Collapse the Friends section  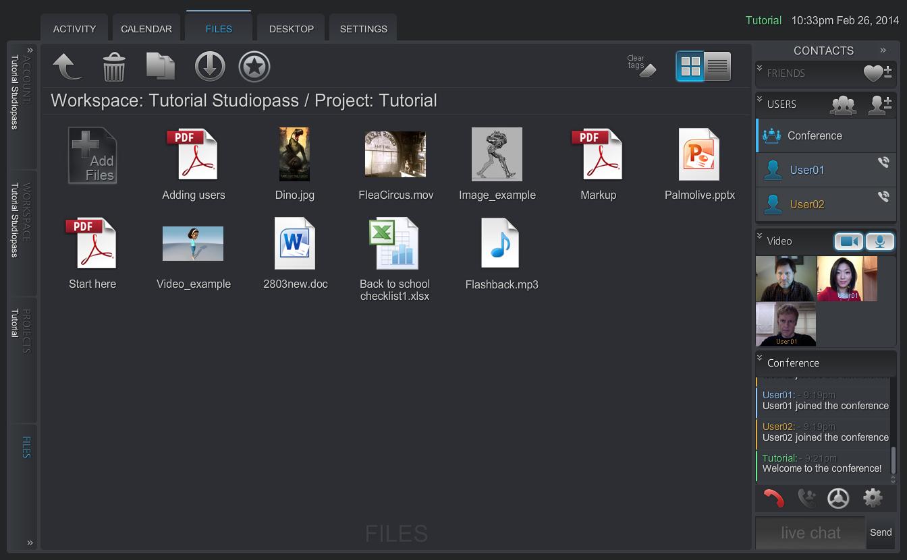point(760,68)
